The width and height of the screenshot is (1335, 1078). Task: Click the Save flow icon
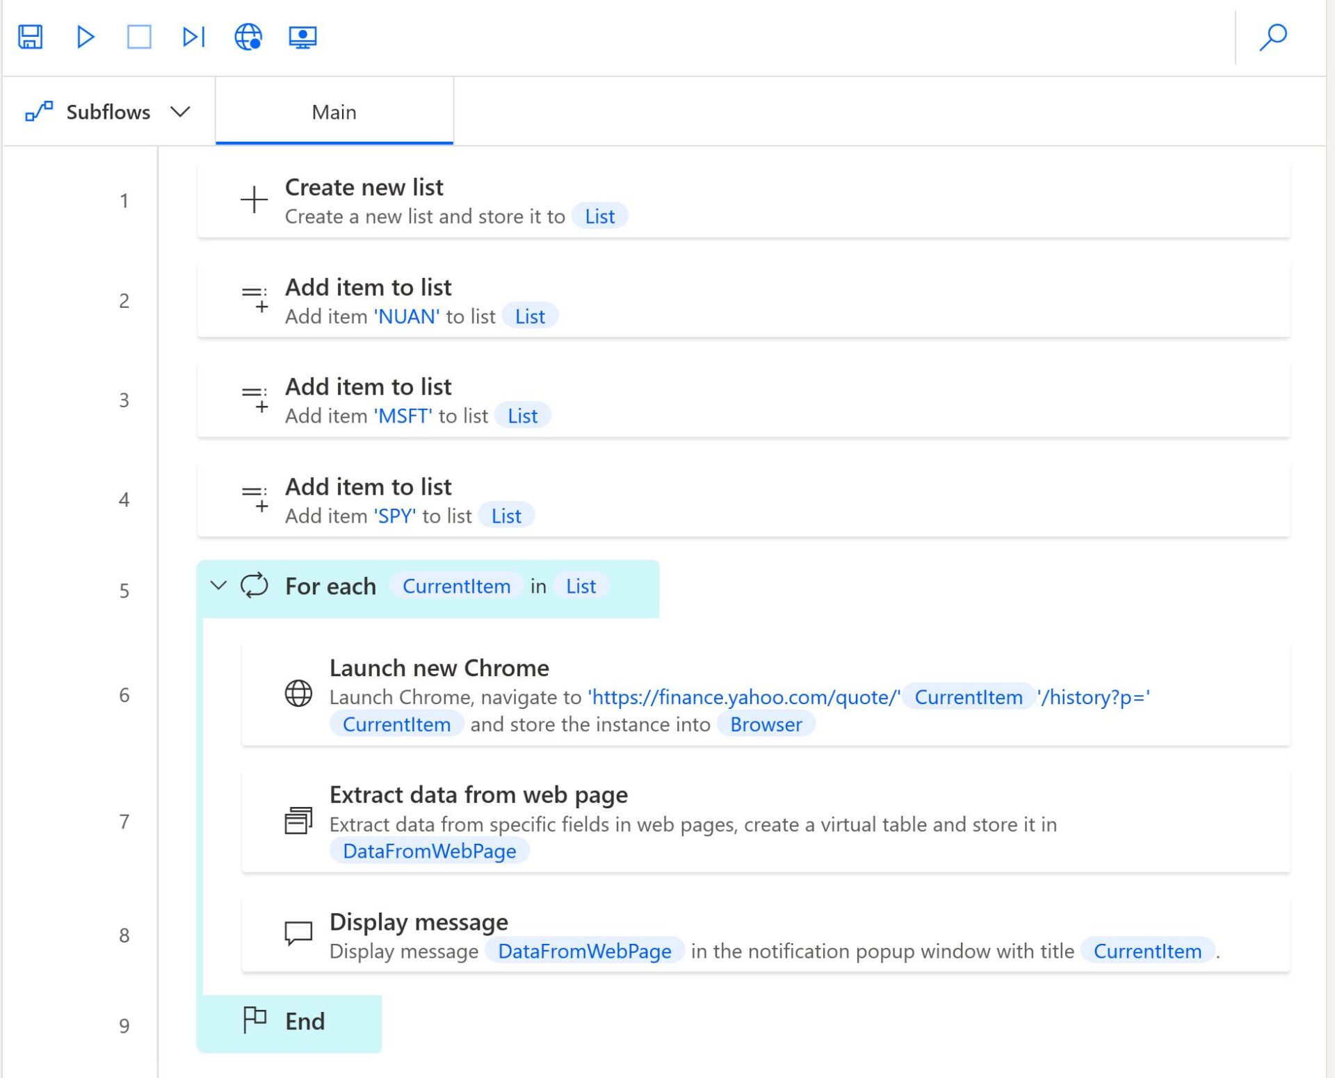coord(31,36)
